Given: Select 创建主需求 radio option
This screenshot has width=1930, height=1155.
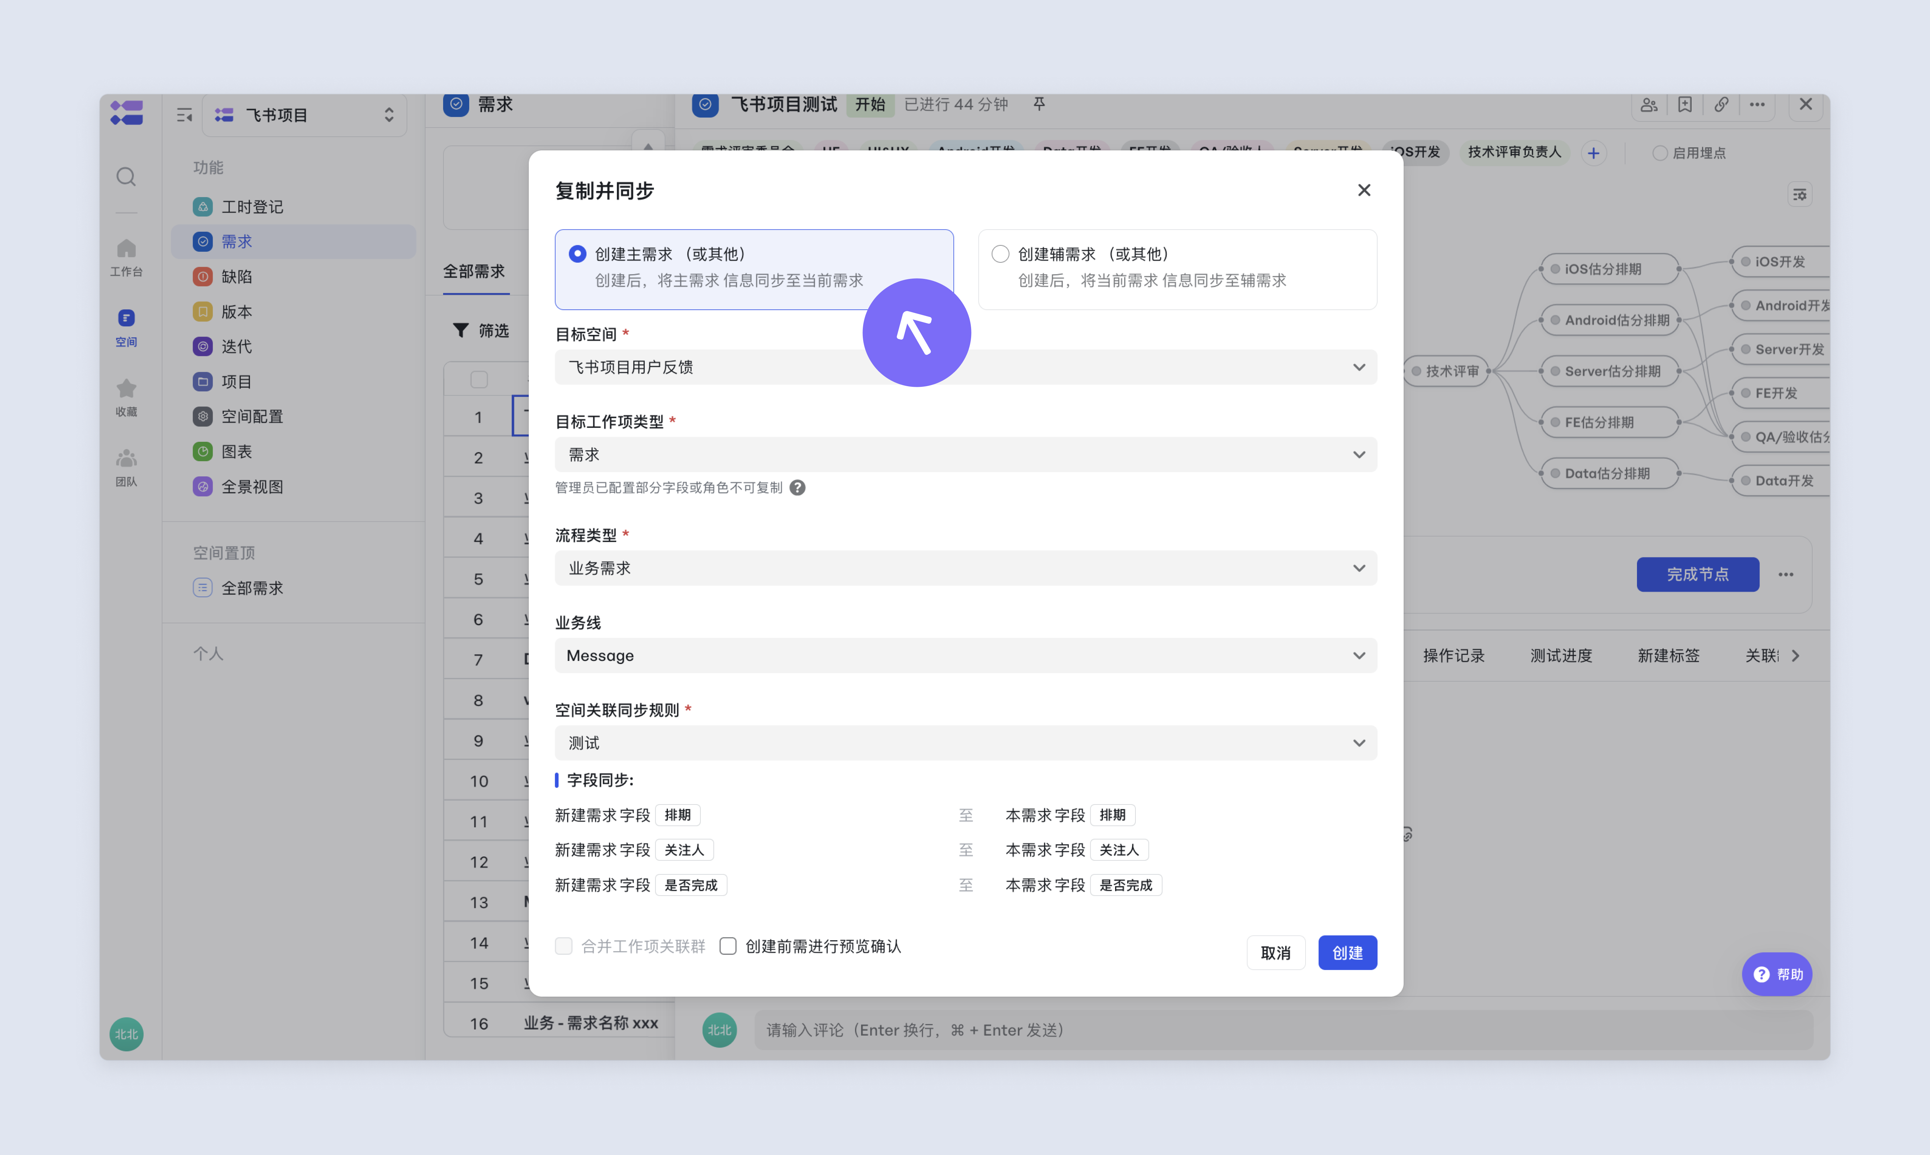Looking at the screenshot, I should (x=577, y=254).
